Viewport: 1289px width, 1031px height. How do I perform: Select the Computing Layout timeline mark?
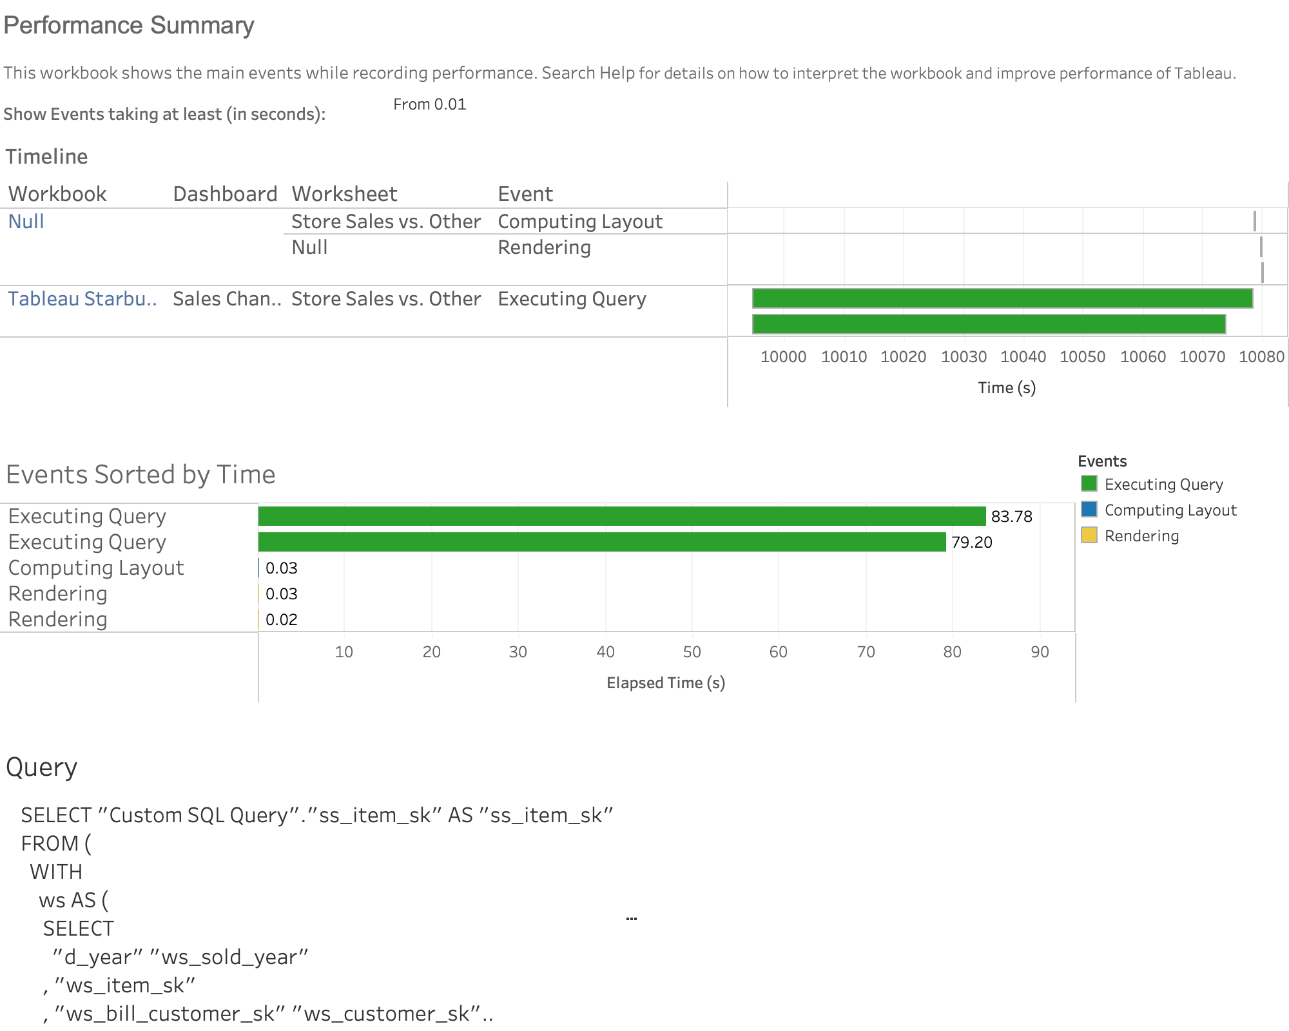coord(1255,221)
